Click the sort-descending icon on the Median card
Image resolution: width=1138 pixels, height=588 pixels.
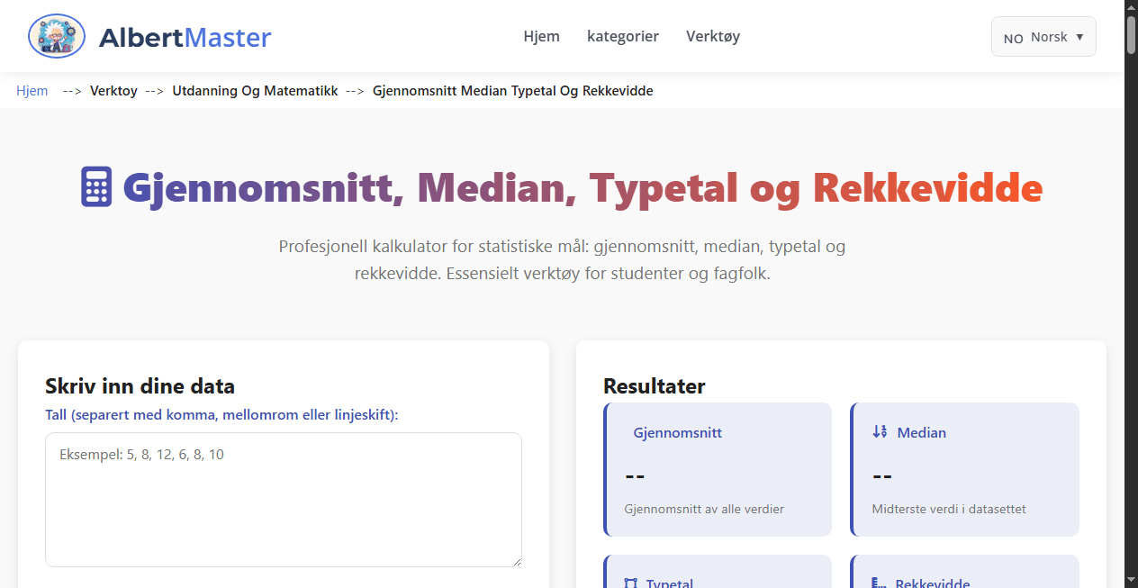[879, 432]
